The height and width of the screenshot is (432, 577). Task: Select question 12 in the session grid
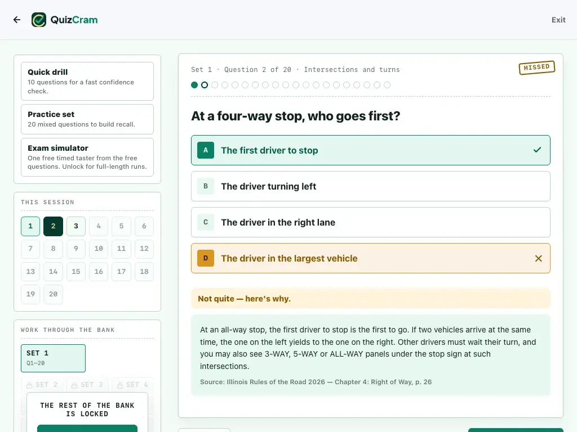144,249
